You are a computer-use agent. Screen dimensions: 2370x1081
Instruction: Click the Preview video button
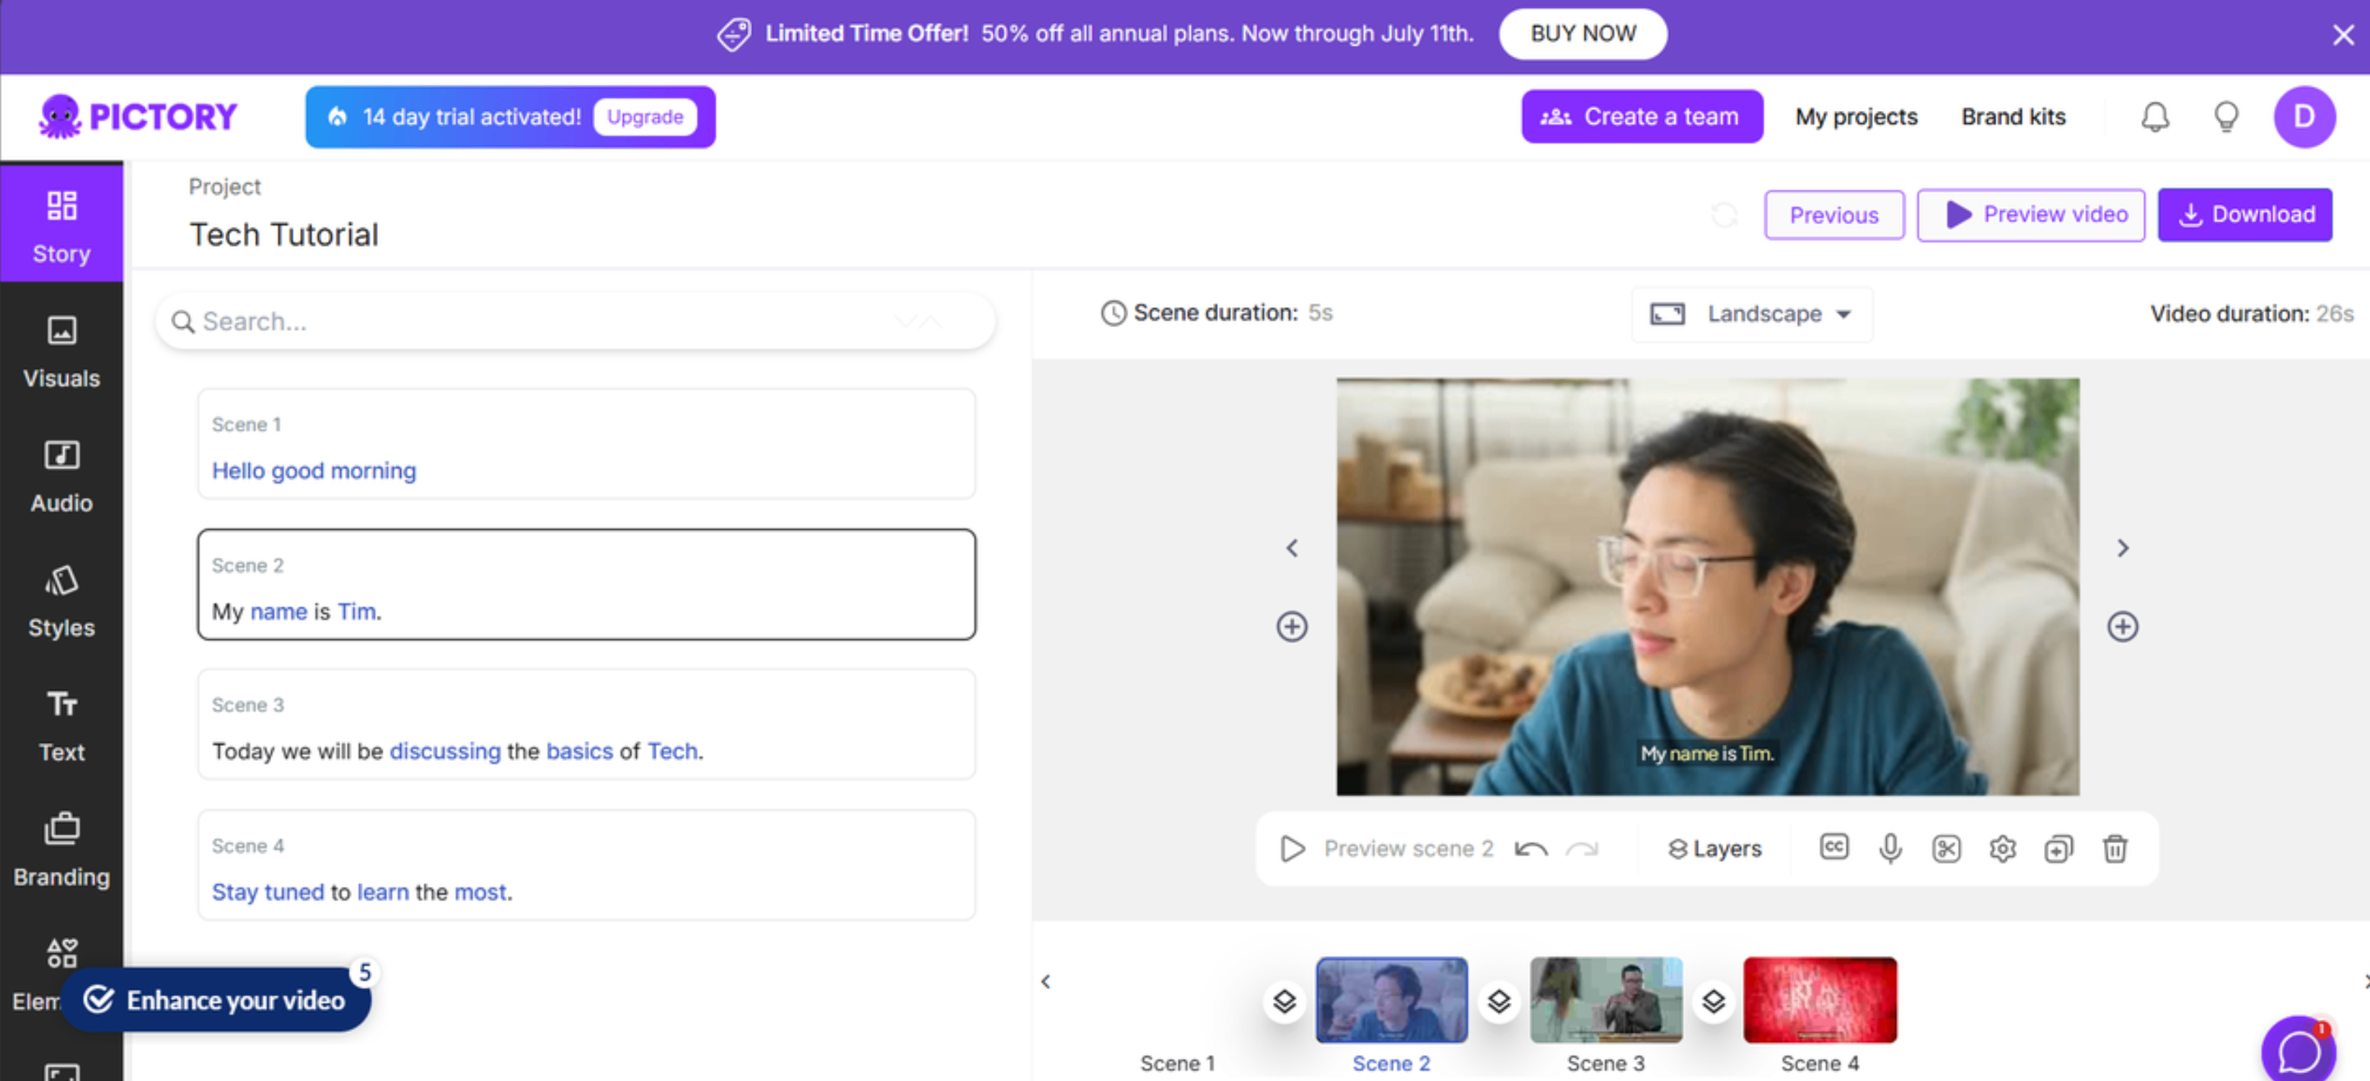2030,214
